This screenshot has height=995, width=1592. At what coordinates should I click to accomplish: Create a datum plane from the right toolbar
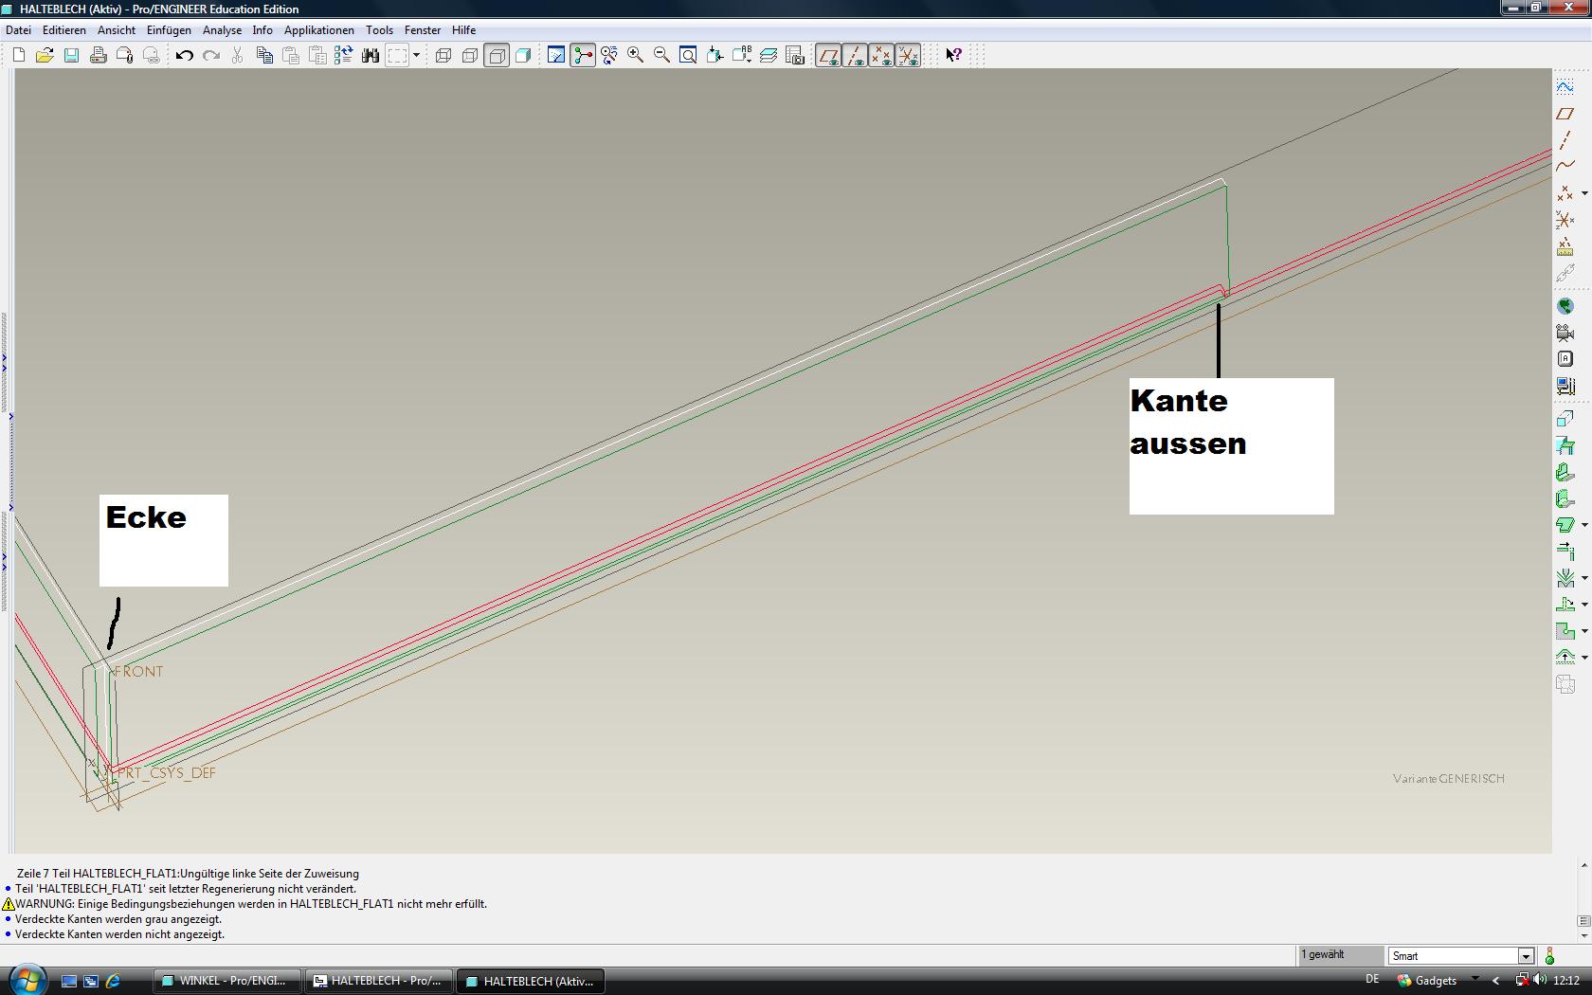tap(1565, 114)
